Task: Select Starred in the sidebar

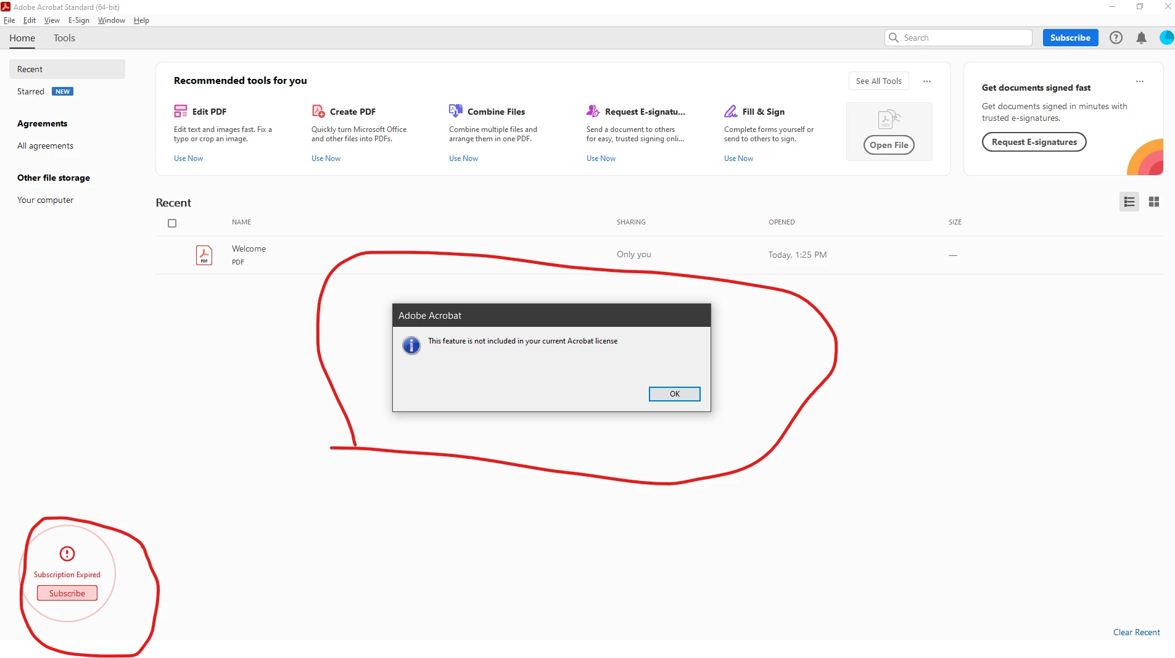Action: (31, 91)
